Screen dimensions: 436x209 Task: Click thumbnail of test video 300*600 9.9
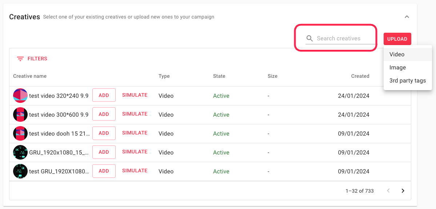pyautogui.click(x=20, y=114)
